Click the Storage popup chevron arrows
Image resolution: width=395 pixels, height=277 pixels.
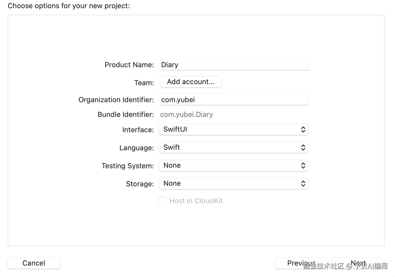(x=303, y=184)
